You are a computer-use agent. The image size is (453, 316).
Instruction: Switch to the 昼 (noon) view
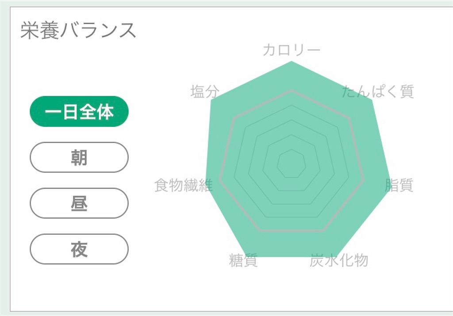[79, 203]
